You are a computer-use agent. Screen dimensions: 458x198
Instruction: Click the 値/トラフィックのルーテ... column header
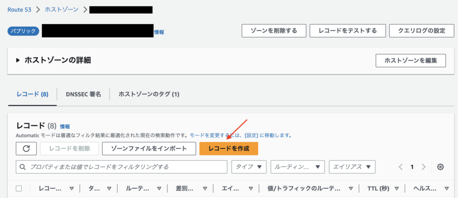305,188
